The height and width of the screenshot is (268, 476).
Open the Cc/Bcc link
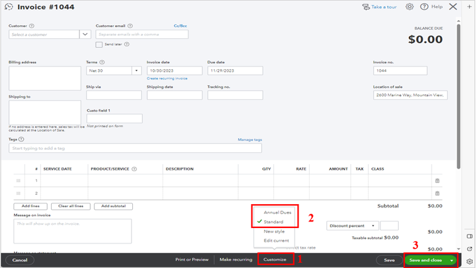(x=181, y=26)
